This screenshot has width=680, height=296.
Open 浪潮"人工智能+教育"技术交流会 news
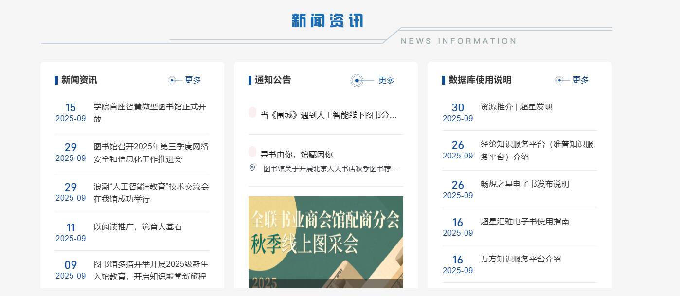(151, 192)
